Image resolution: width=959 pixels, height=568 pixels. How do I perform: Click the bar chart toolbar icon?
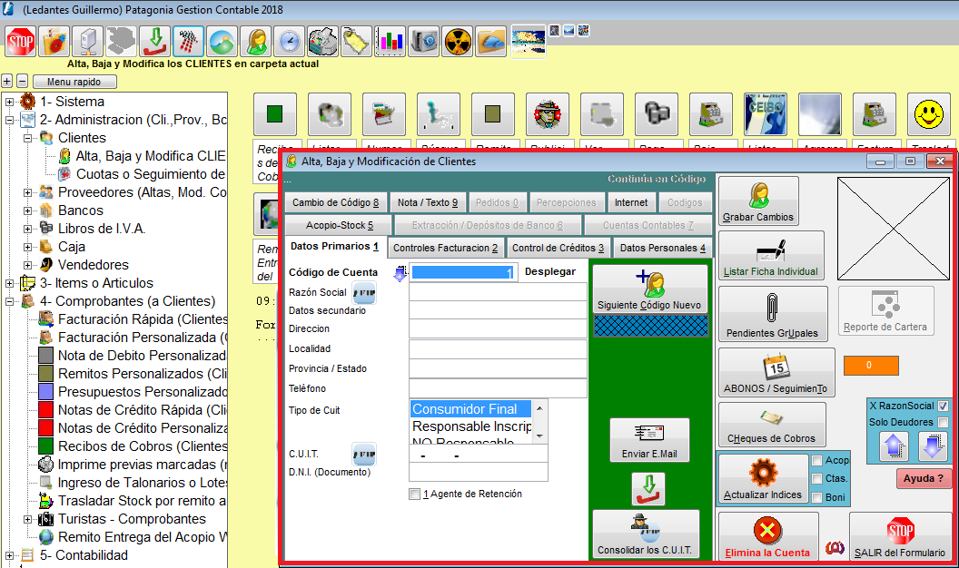click(391, 42)
